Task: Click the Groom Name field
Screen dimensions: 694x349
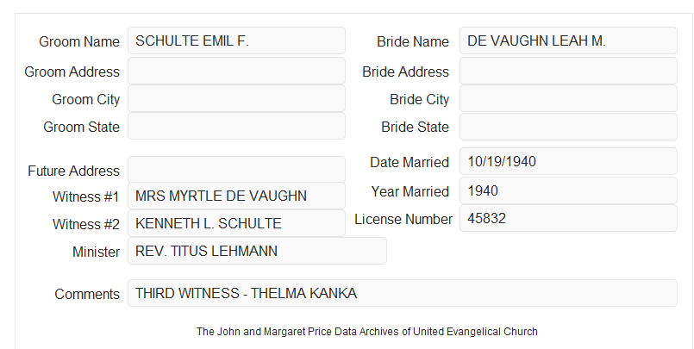Action: 236,41
